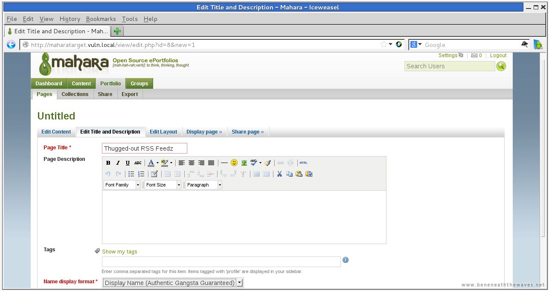549x291 pixels.
Task: Paste from Word icon
Action: click(309, 174)
